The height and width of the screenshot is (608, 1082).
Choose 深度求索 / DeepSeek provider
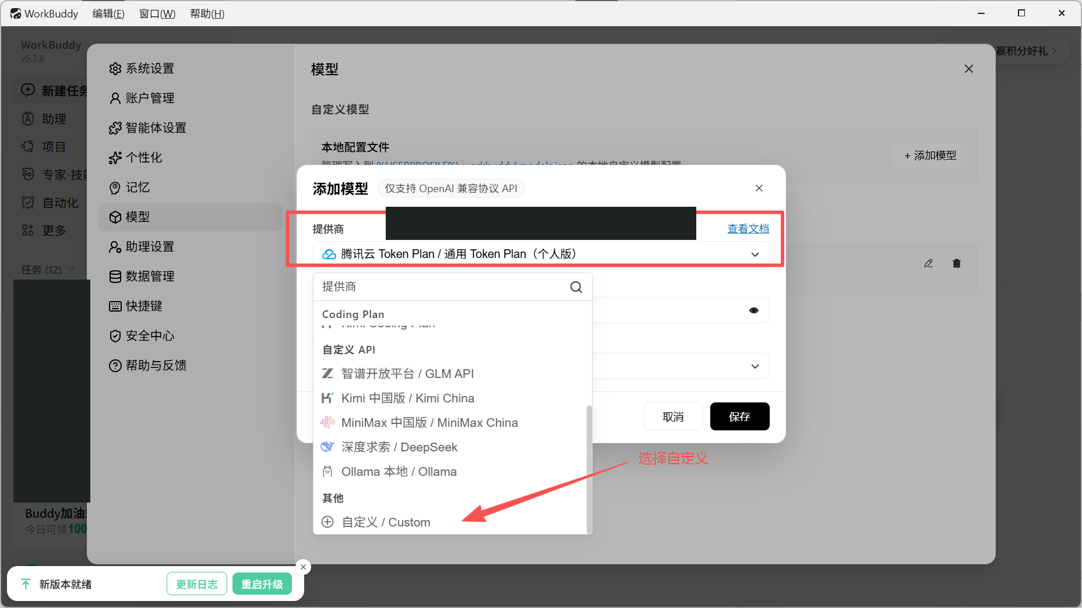pyautogui.click(x=449, y=447)
